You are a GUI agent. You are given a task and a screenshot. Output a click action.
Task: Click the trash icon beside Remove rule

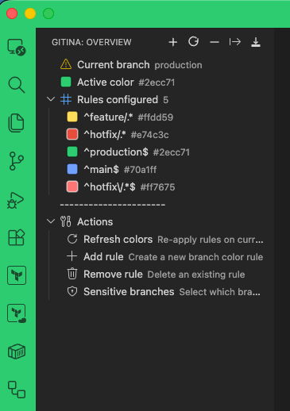(72, 274)
